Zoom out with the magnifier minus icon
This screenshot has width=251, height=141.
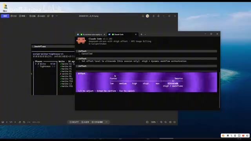[166, 122]
